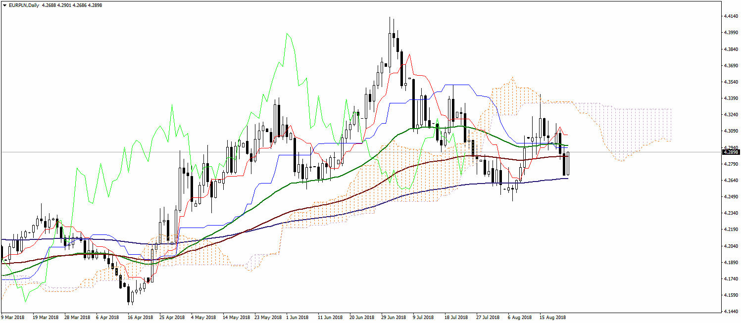Click the 27 Jul 2018 date label

coord(488,317)
